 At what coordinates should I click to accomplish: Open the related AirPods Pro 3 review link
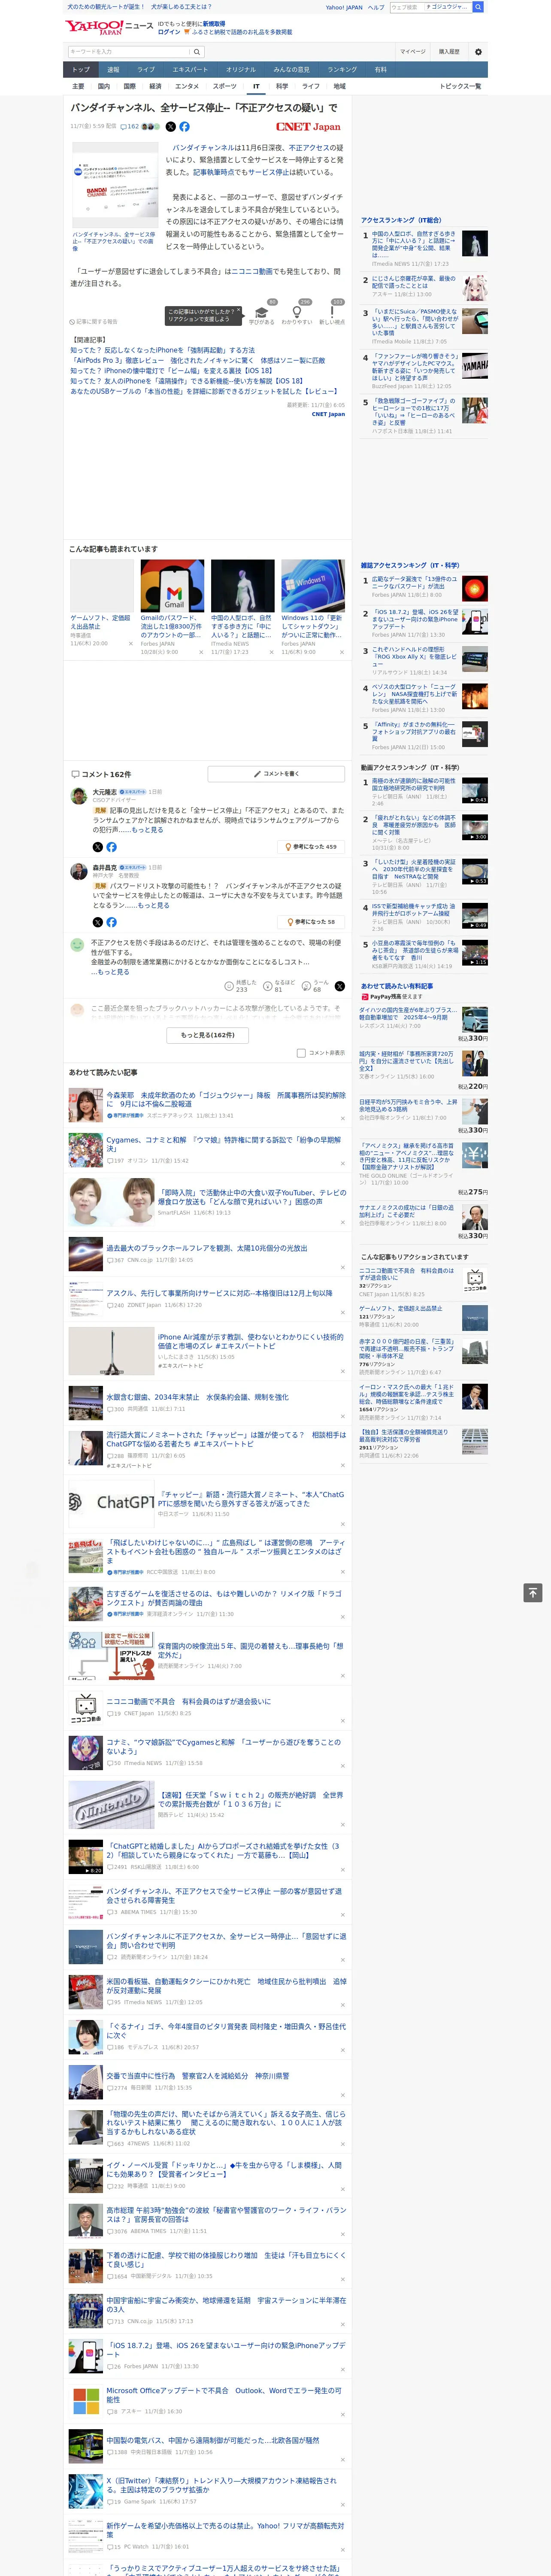pyautogui.click(x=197, y=361)
